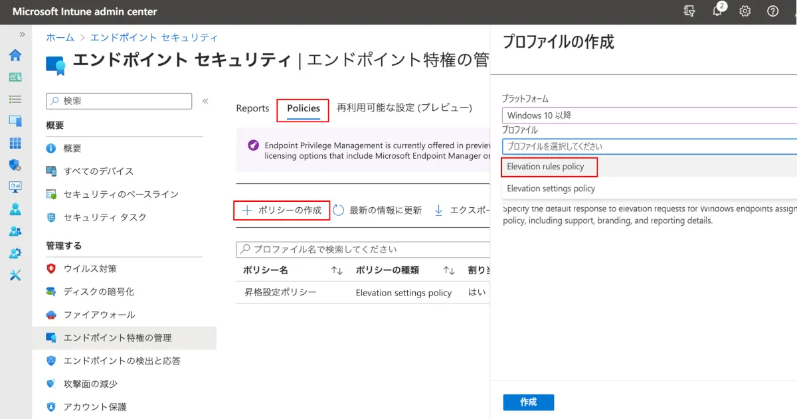Open the プロファイル selection dropdown
797x419 pixels.
pos(649,146)
